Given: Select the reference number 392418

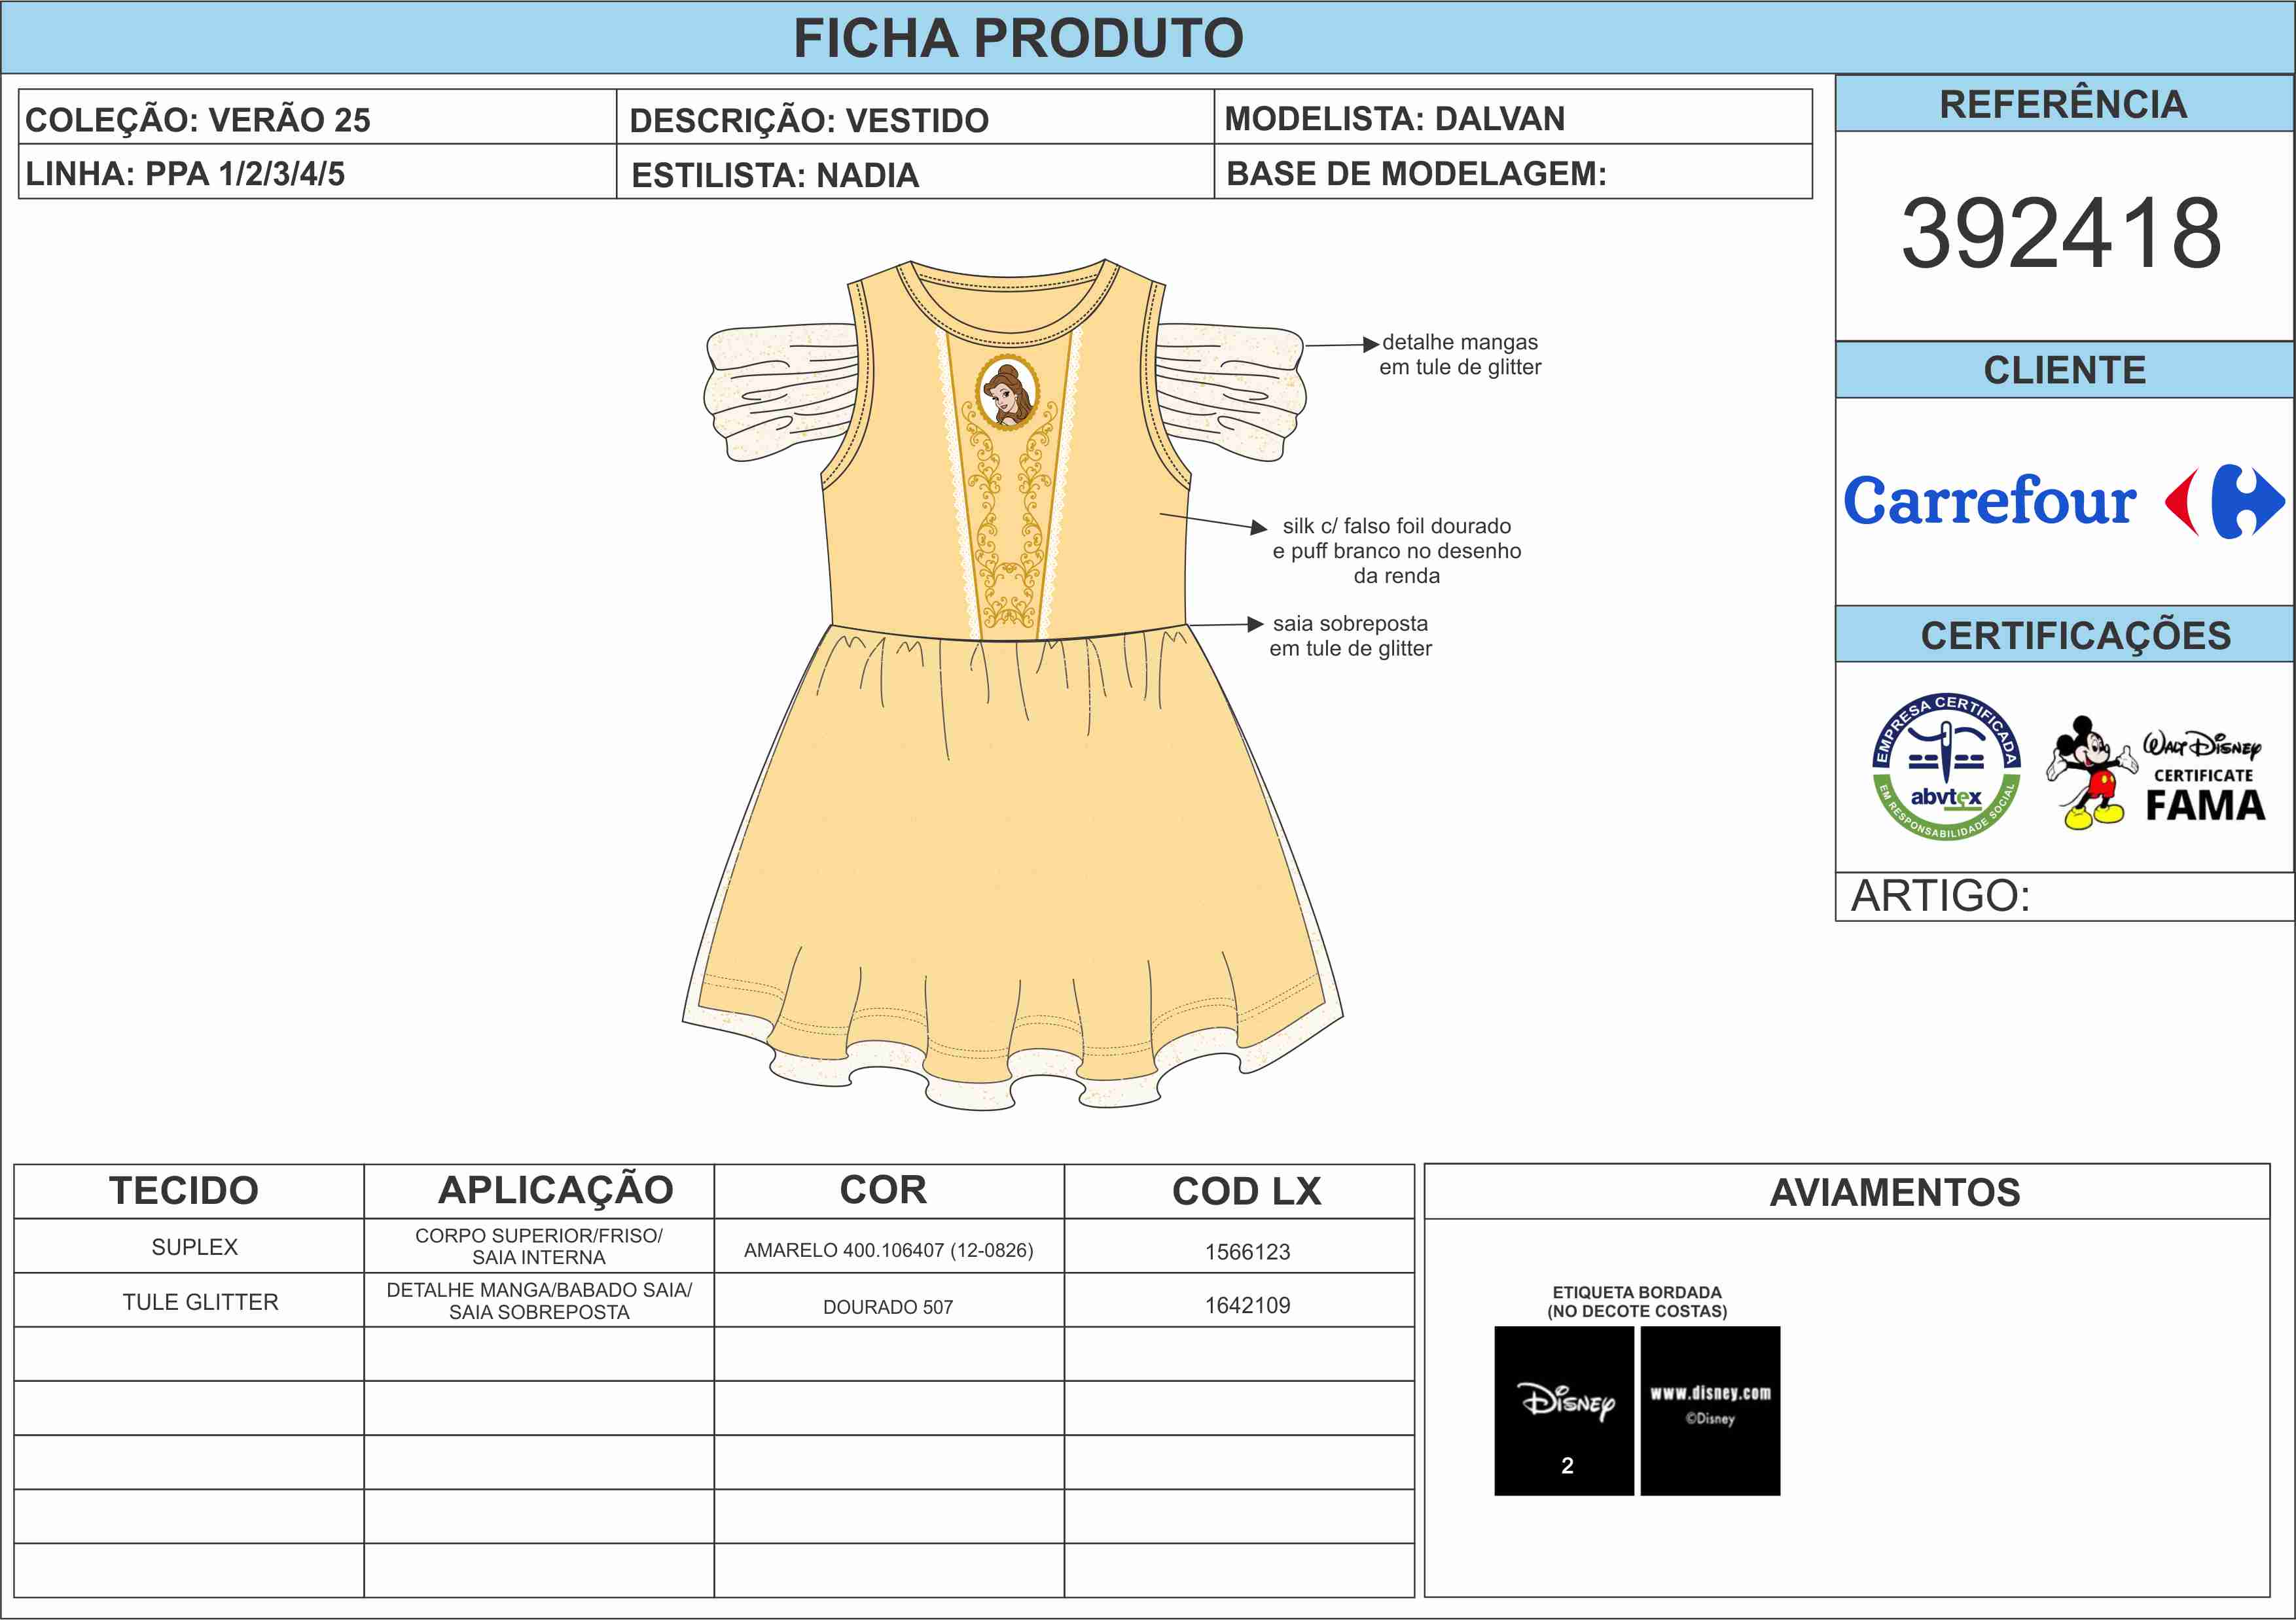Looking at the screenshot, I should [x=2061, y=234].
